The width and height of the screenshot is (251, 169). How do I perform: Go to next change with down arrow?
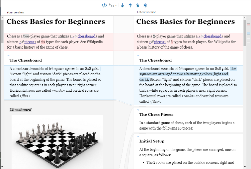tap(122, 5)
